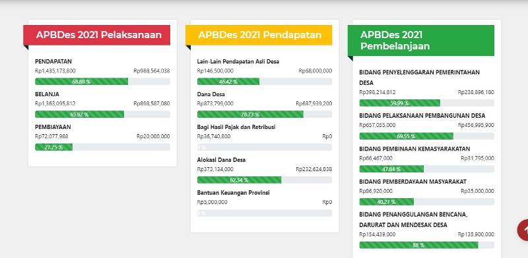Image resolution: width=528 pixels, height=258 pixels.
Task: Click the BELANJA 65.92 % progress bar
Action: click(102, 115)
